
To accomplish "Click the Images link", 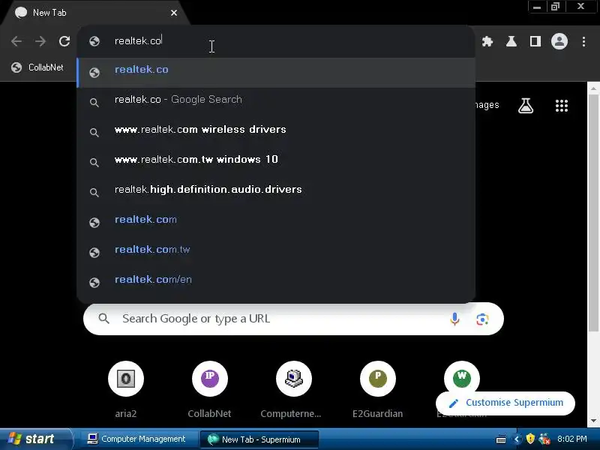I will point(487,105).
